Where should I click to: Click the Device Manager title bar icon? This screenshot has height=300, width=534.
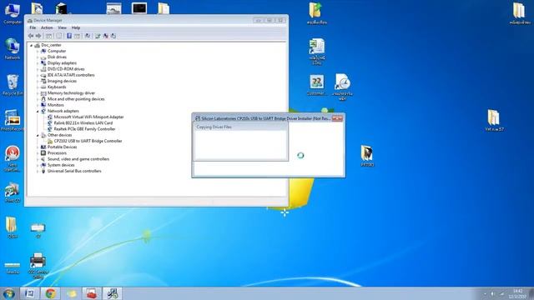pyautogui.click(x=30, y=20)
